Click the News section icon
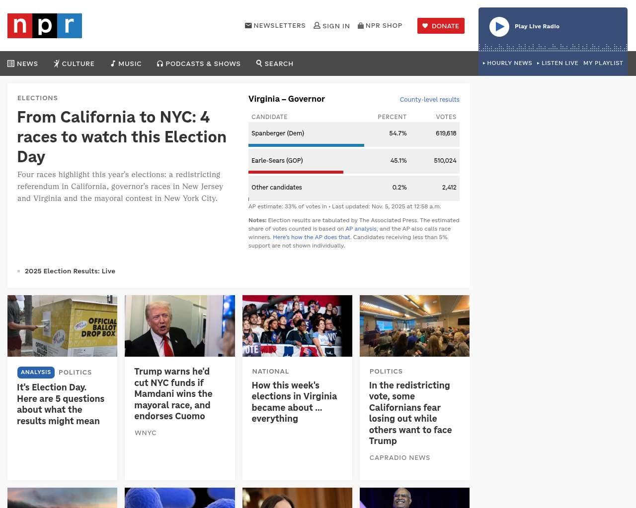Screen dimensions: 636x508 point(11,63)
